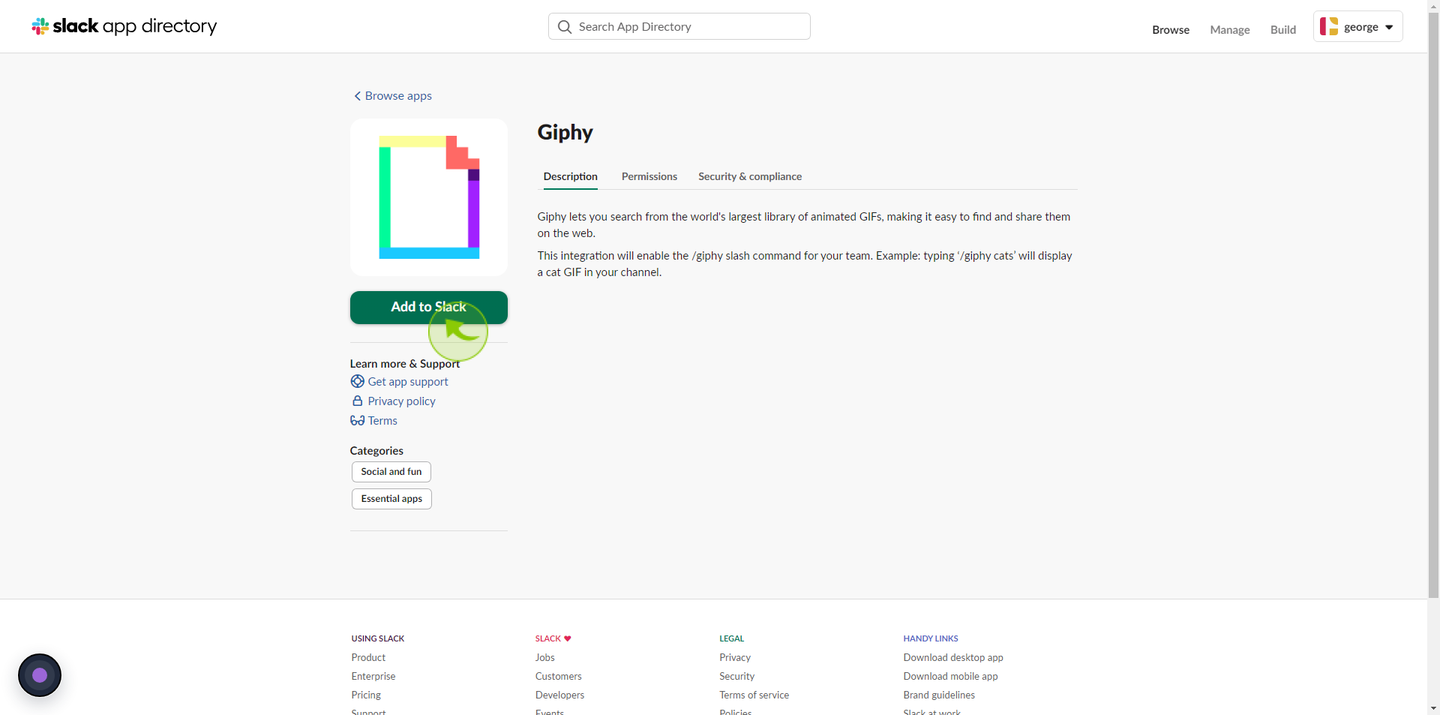Click the Giphy app logo image
1440x715 pixels.
[429, 197]
